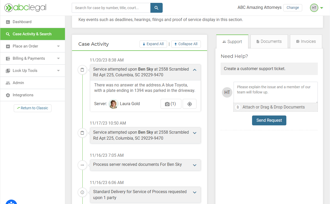Switch to the Documents tab
This screenshot has height=204, width=330.
tap(269, 42)
